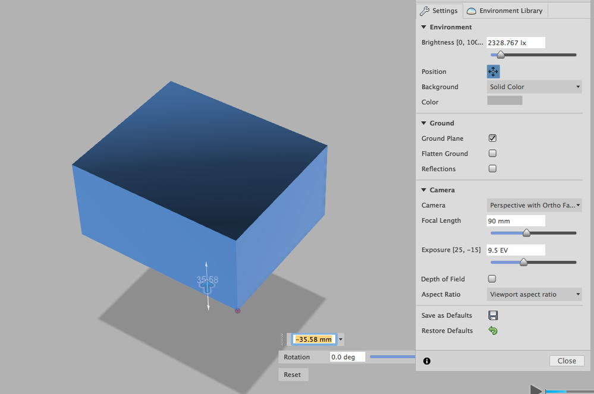
Task: Uncheck the Ground Plane checkbox
Action: click(492, 138)
